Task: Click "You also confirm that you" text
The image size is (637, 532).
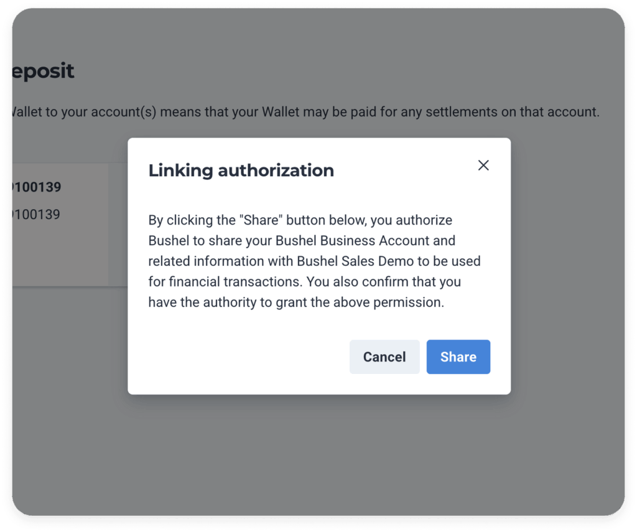Action: point(384,282)
